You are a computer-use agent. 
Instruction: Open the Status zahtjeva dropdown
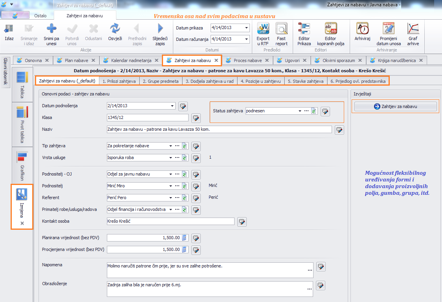(x=300, y=111)
